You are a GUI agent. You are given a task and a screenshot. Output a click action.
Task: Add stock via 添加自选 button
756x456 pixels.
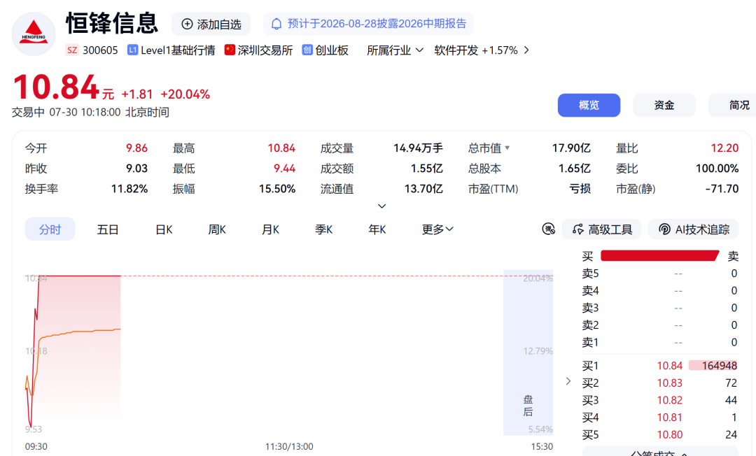pos(211,24)
